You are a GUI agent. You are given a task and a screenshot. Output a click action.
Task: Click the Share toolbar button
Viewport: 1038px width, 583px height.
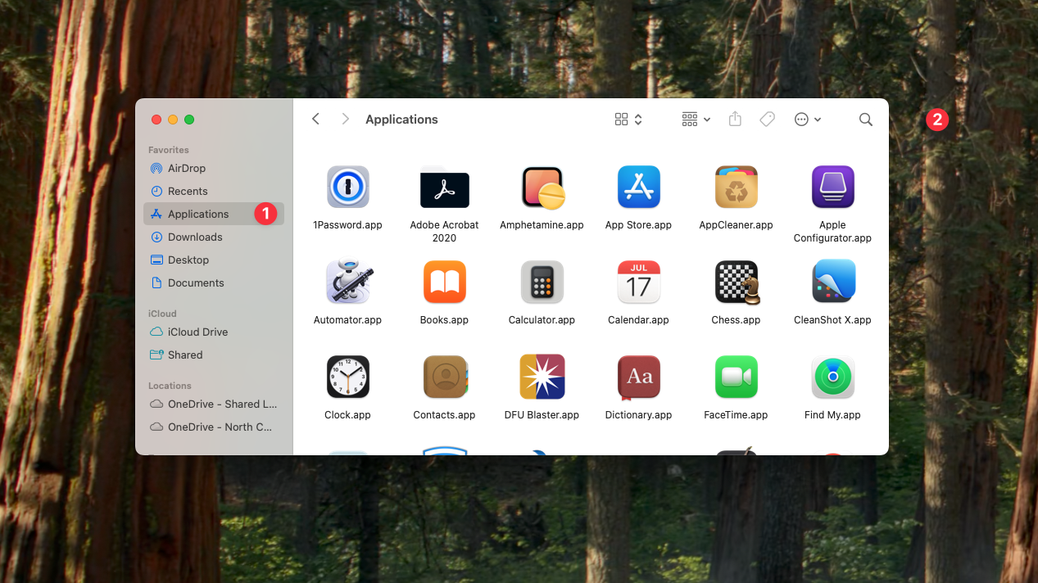click(735, 120)
